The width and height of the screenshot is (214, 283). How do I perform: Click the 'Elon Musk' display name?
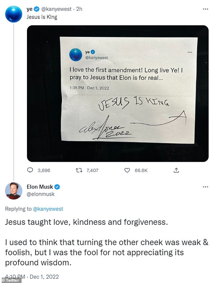40,187
